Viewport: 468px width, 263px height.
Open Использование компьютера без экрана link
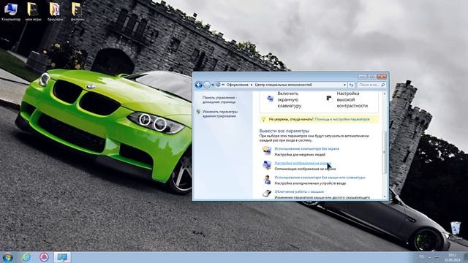(306, 148)
